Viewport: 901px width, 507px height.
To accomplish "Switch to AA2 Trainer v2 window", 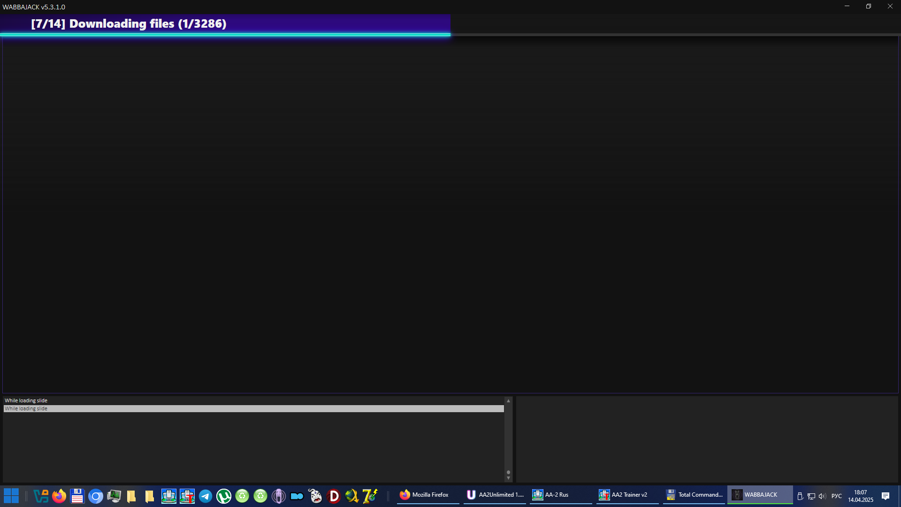I will click(627, 495).
